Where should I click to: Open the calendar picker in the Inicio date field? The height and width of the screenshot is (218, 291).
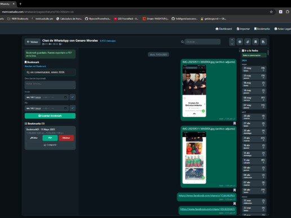click(x=65, y=97)
